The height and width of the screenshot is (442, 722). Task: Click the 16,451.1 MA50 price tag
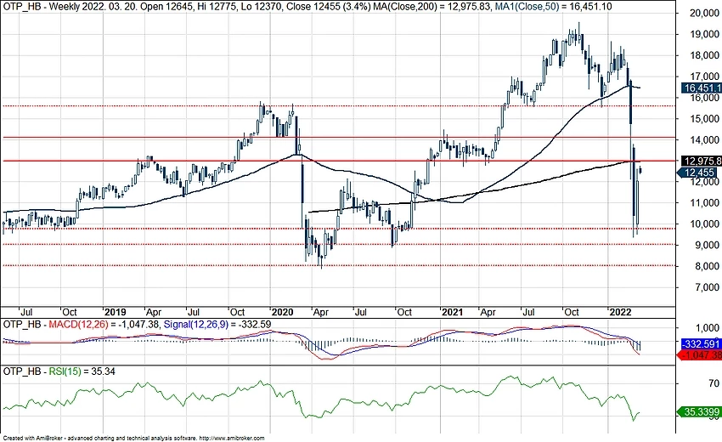(x=701, y=88)
